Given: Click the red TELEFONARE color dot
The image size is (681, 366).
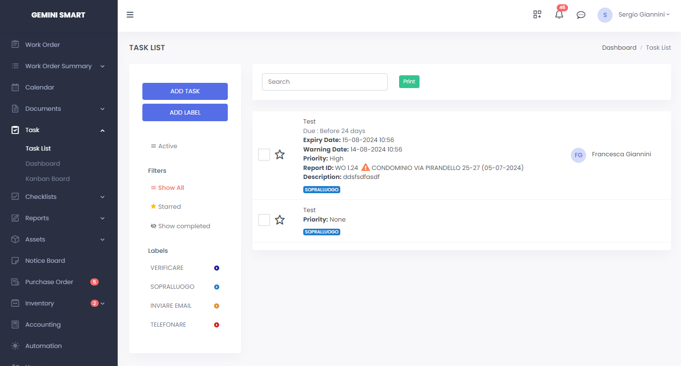Looking at the screenshot, I should 216,325.
